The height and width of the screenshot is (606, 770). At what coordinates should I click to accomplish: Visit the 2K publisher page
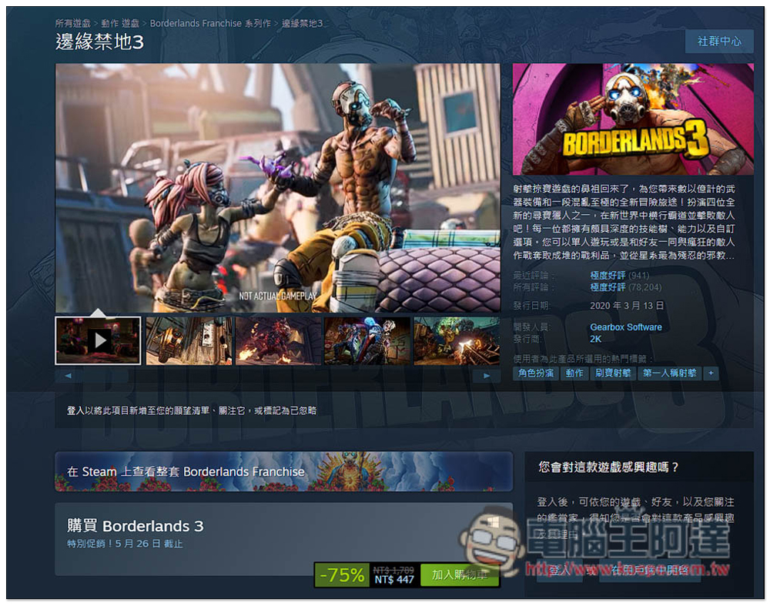tap(596, 339)
